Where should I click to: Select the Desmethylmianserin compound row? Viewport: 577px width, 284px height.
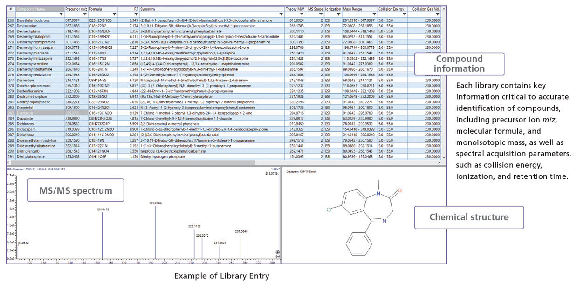pos(223,52)
